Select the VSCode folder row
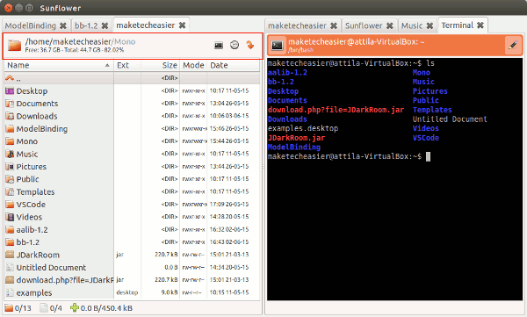Screen dimensions: 527x317 132,205
